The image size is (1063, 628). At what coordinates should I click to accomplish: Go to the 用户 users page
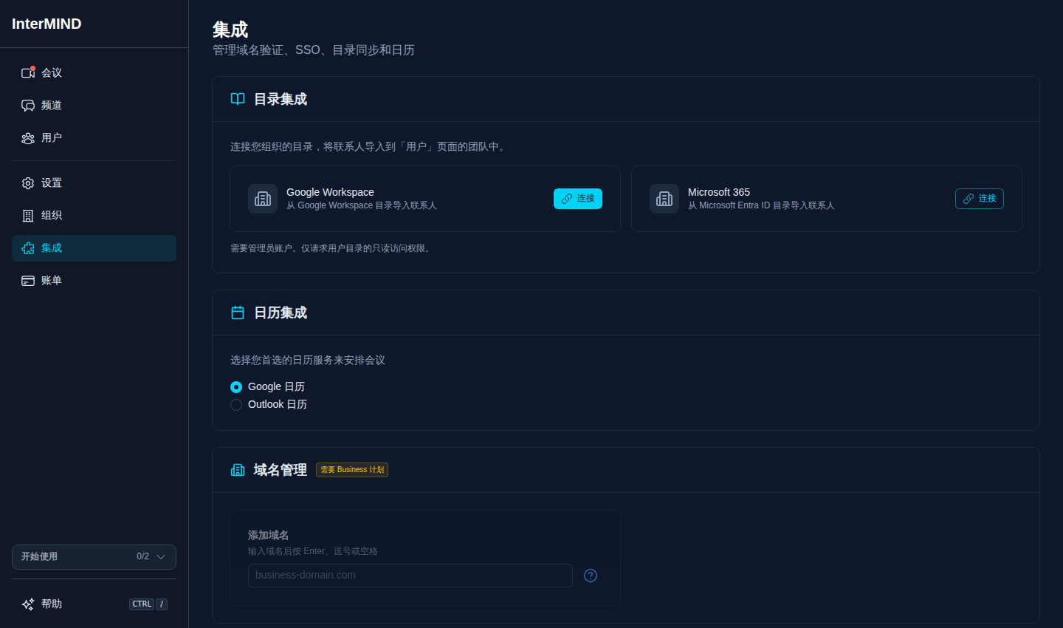pos(94,137)
